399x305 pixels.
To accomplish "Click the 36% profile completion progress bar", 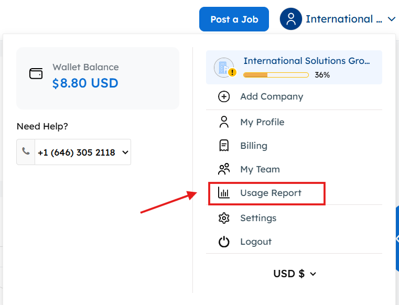I will point(276,75).
